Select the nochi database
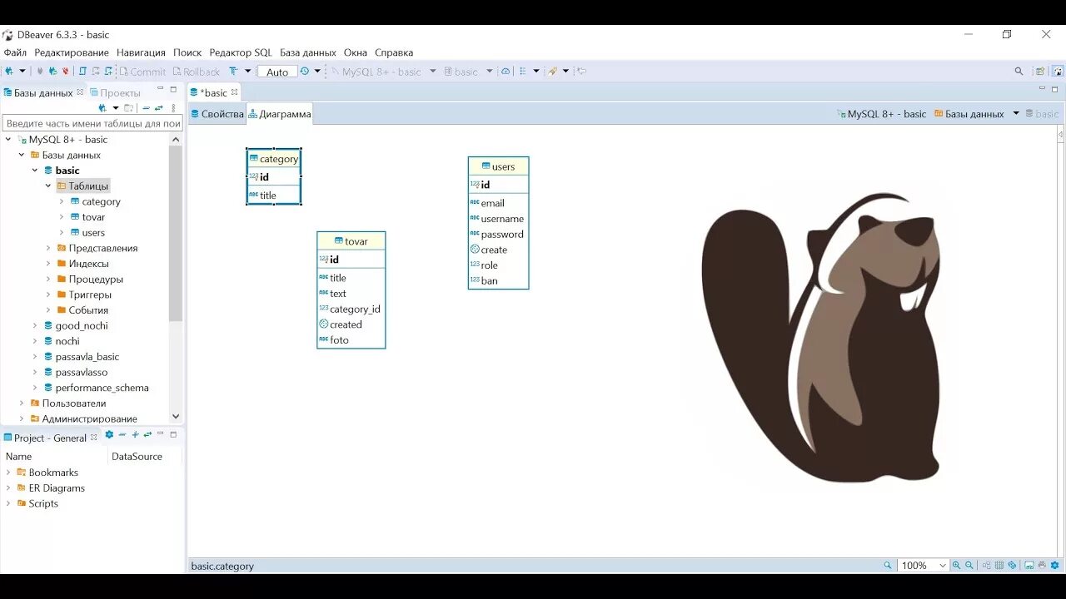Viewport: 1066px width, 599px height. pyautogui.click(x=67, y=341)
